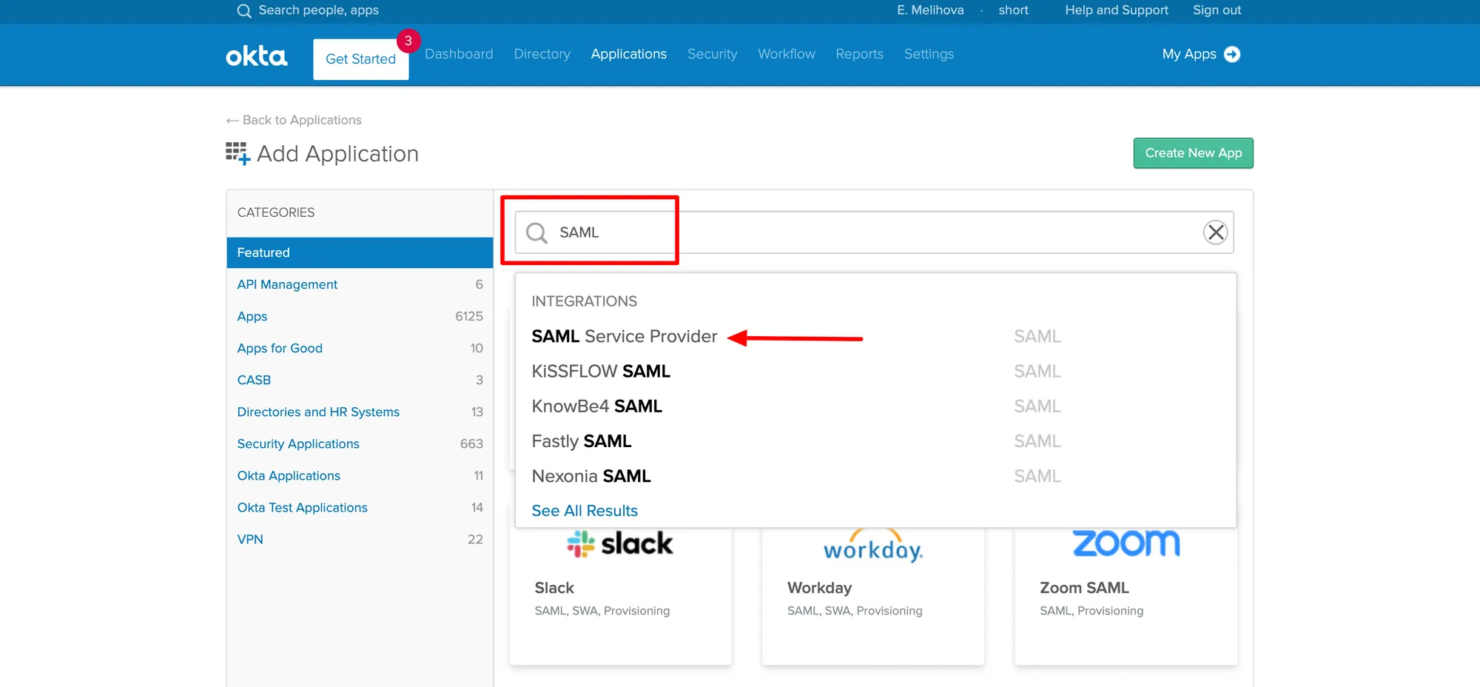Select SAML Service Provider integration
The image size is (1480, 687).
click(x=625, y=337)
